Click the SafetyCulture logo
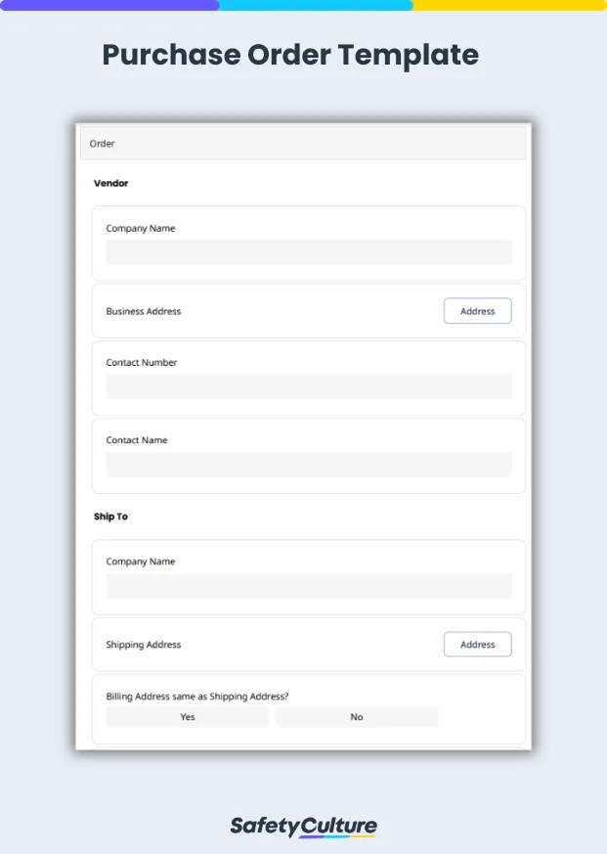This screenshot has width=607, height=854. tap(303, 825)
